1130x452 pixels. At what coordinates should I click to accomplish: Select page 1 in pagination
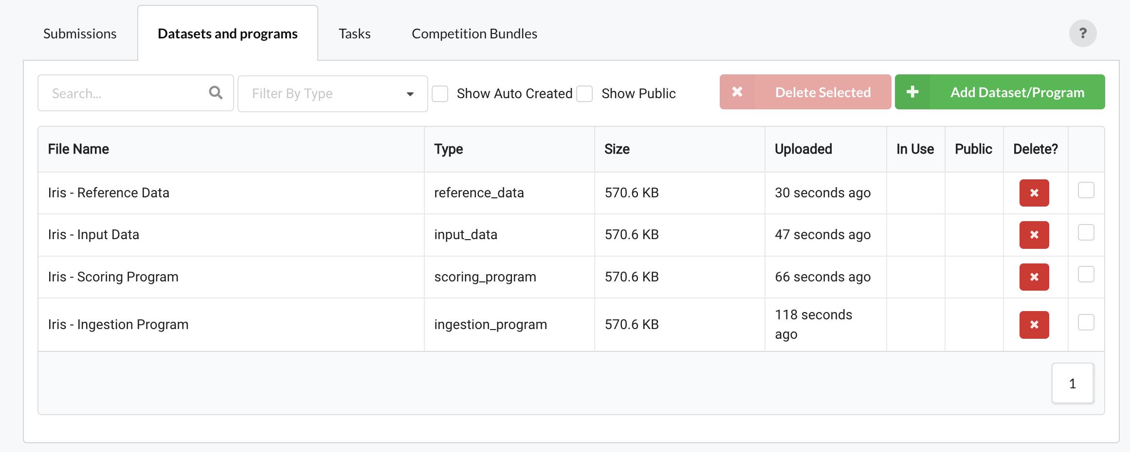click(x=1072, y=383)
